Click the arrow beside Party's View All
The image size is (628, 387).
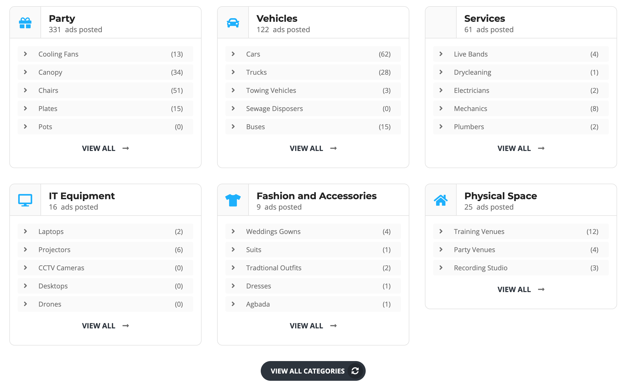(x=126, y=148)
